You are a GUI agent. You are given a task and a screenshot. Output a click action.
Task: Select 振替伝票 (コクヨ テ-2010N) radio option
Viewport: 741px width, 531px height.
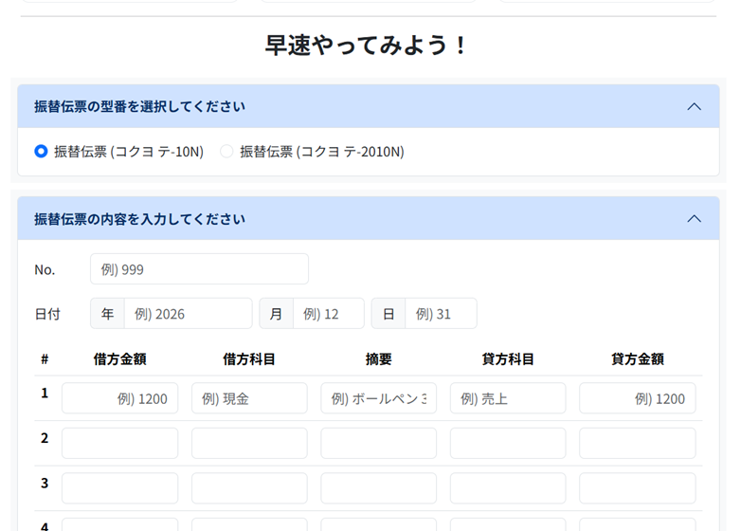pyautogui.click(x=226, y=152)
